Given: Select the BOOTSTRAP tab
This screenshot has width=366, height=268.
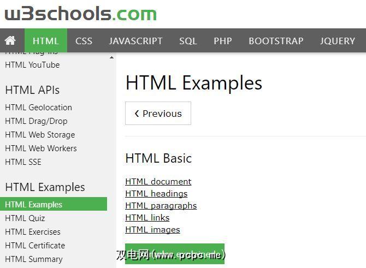Looking at the screenshot, I should pyautogui.click(x=276, y=41).
